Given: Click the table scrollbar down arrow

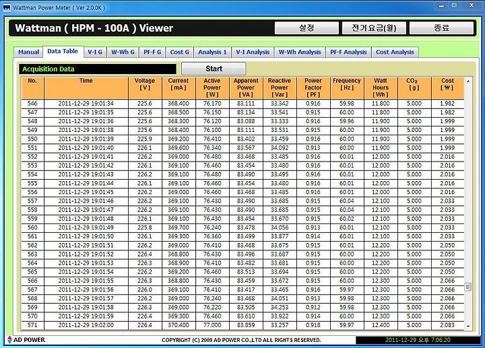Looking at the screenshot, I should tap(468, 326).
